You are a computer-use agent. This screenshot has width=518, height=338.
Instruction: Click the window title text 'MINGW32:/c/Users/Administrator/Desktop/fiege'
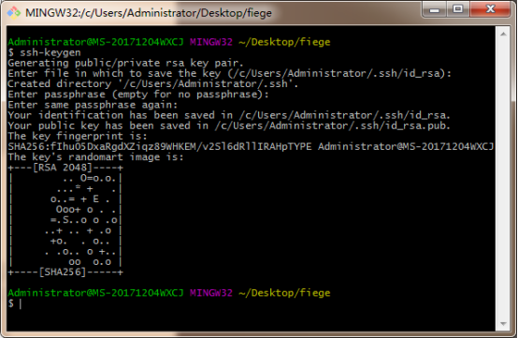click(149, 13)
